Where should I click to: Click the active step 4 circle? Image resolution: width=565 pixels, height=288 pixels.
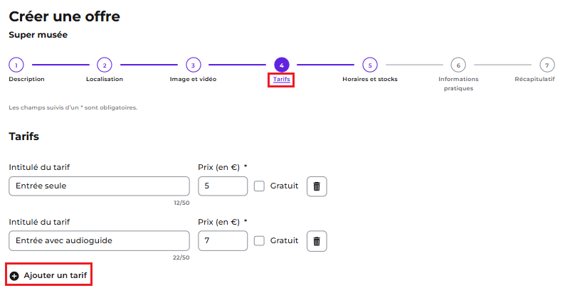click(281, 65)
